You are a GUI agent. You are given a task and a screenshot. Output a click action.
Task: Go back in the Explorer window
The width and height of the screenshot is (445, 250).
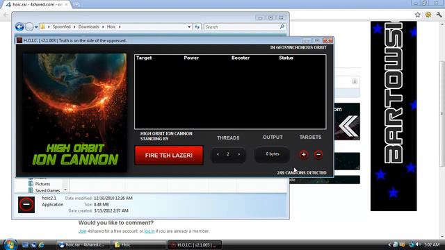point(19,27)
